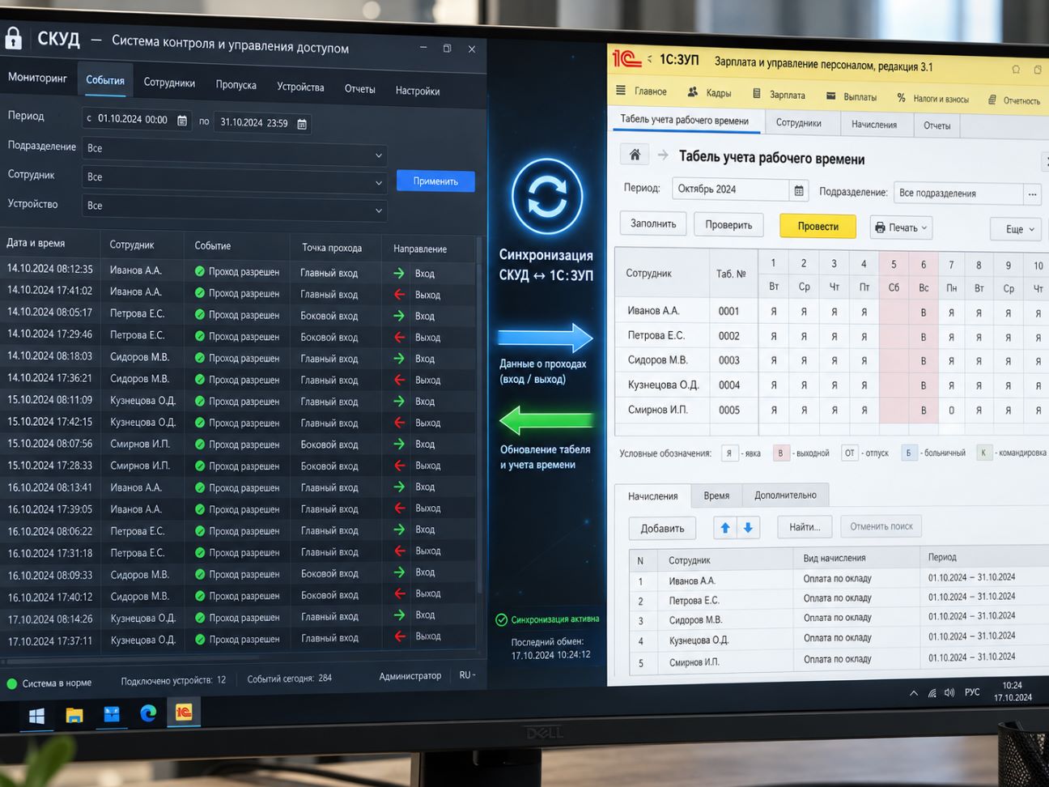This screenshot has height=787, width=1049.
Task: Select the event at 17.10.2024 08:14:26
Action: tap(240, 617)
